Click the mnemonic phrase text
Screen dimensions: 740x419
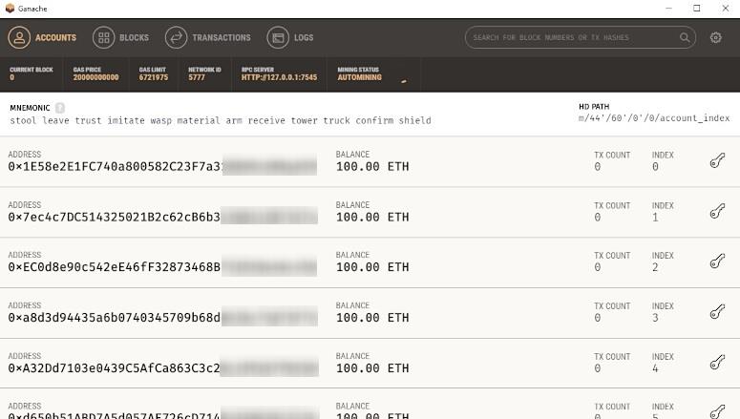click(221, 121)
